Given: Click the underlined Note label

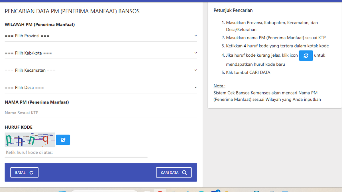Looking at the screenshot, I should point(219,86).
